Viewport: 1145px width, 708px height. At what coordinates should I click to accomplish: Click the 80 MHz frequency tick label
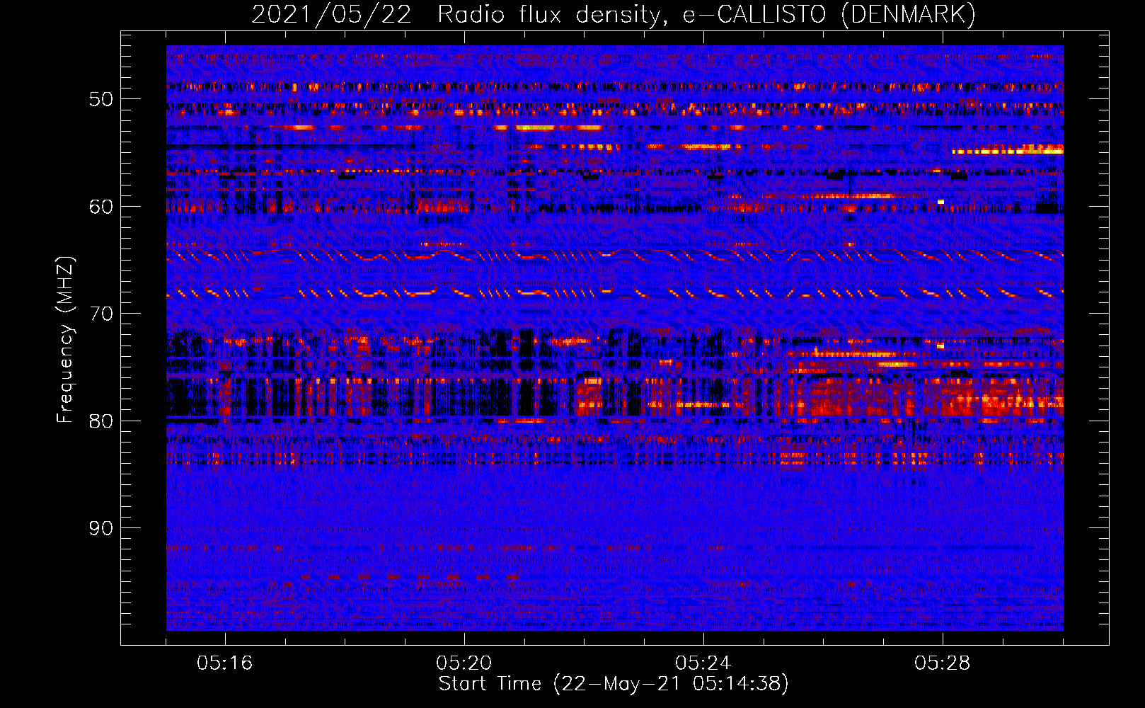coord(101,421)
